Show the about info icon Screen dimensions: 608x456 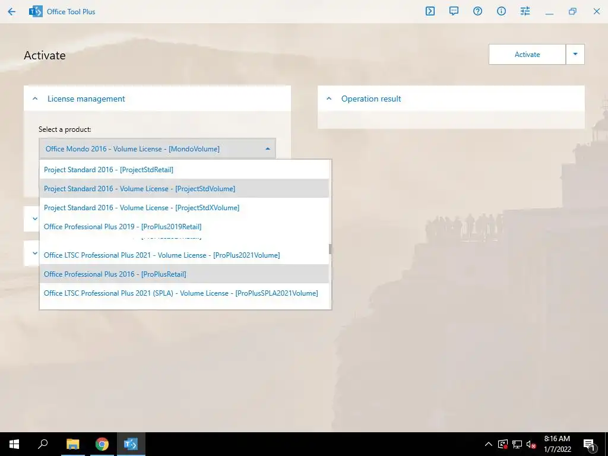click(501, 11)
